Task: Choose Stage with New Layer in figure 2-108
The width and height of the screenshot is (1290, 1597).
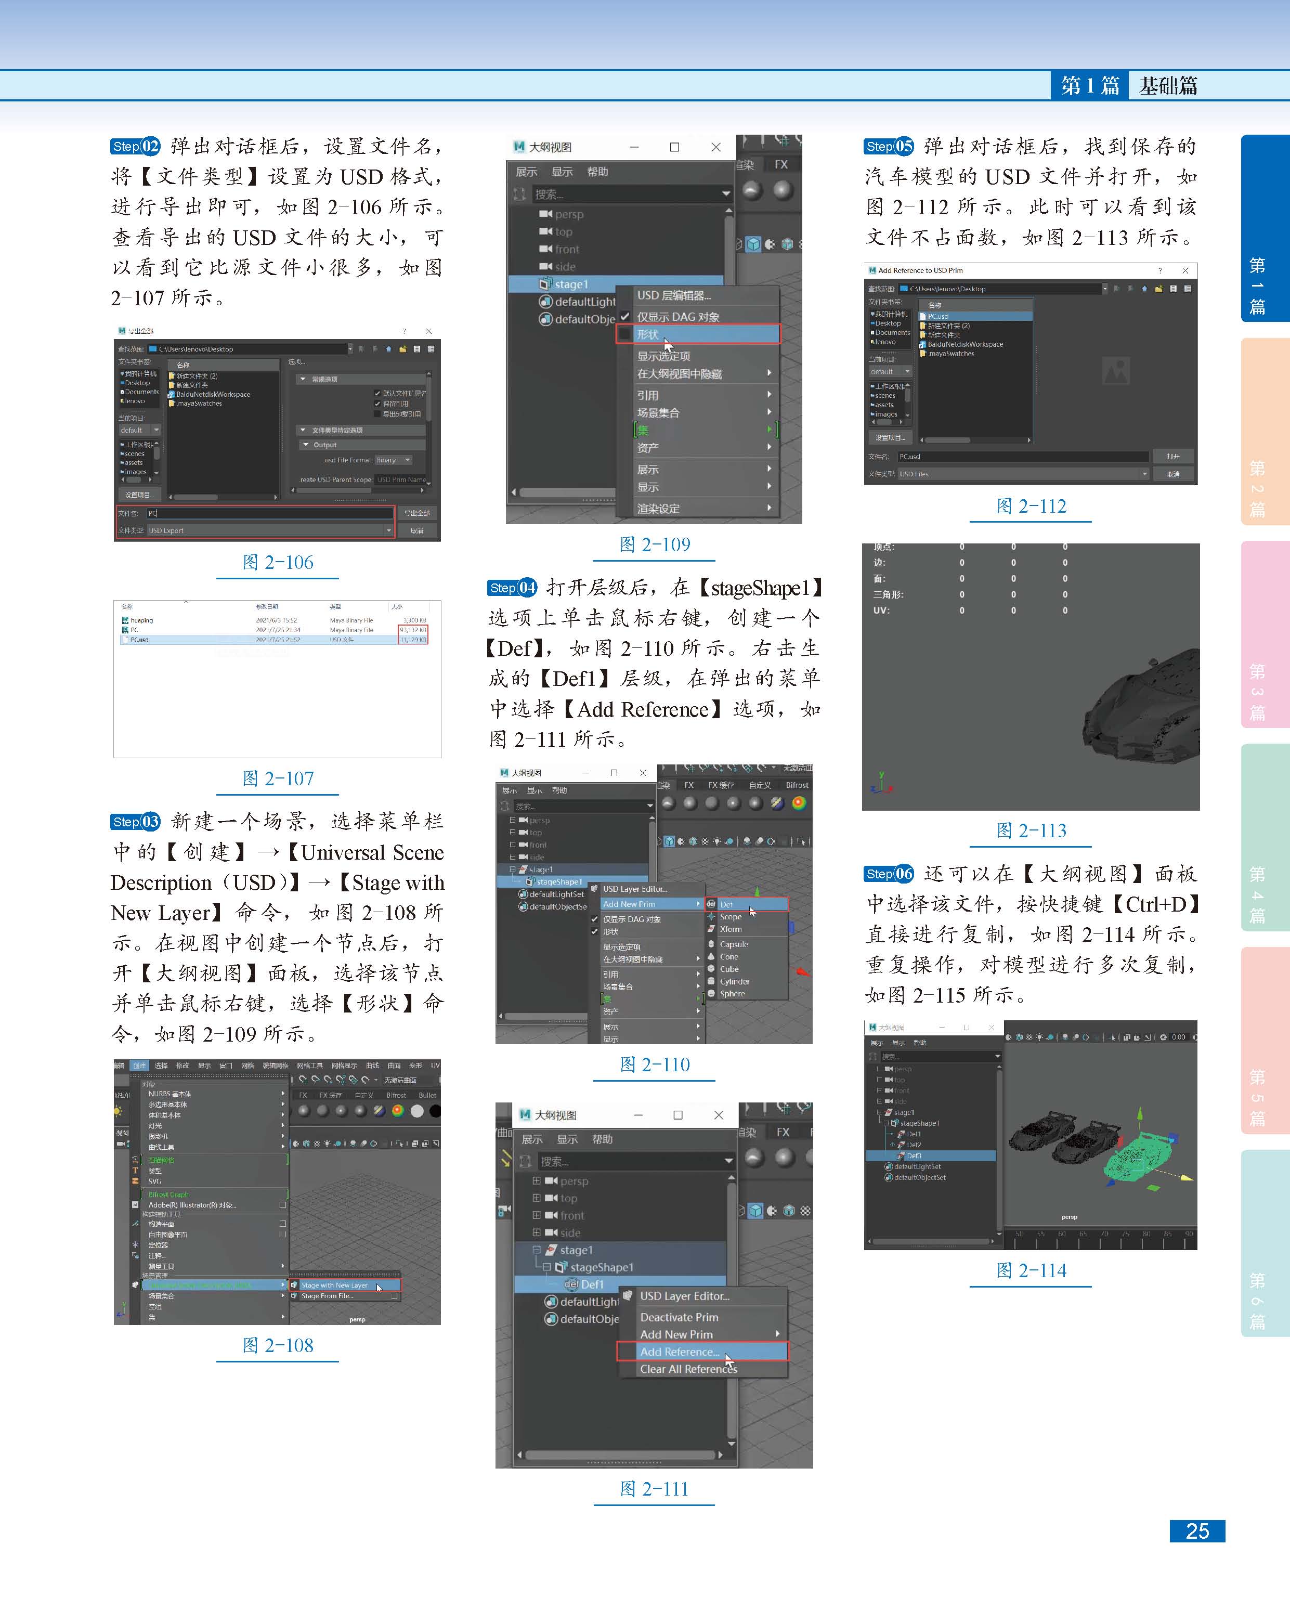Action: (x=345, y=1285)
